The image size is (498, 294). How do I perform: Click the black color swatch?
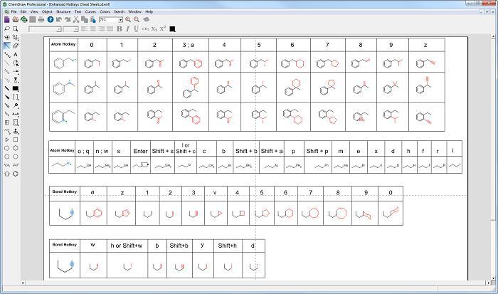point(172,29)
